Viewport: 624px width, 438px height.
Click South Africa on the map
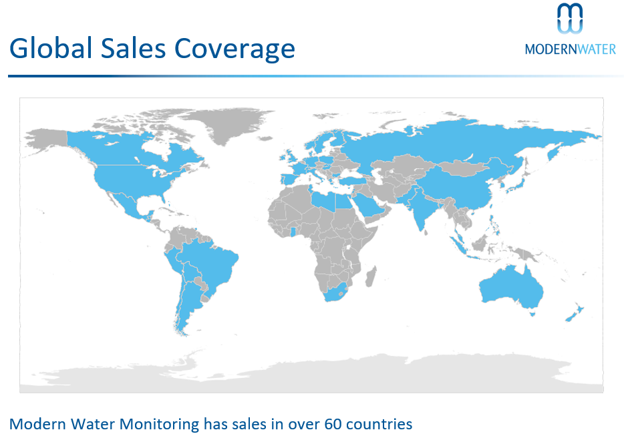(336, 294)
